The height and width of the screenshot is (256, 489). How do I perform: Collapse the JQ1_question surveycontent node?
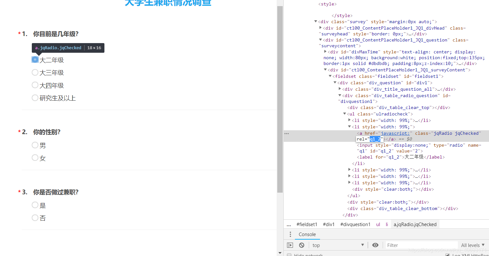(x=320, y=40)
